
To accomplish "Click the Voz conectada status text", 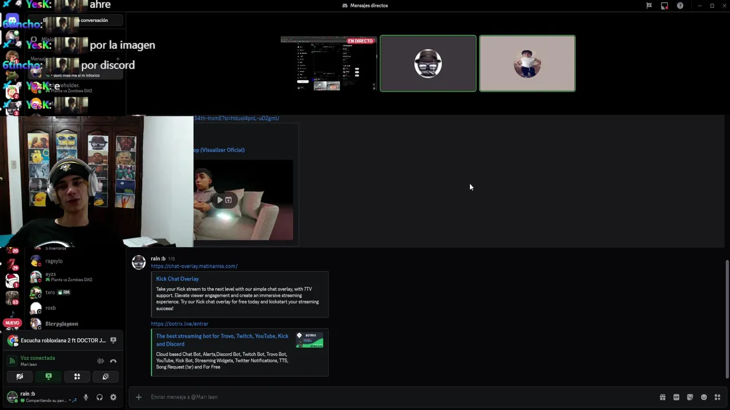I will (x=38, y=358).
